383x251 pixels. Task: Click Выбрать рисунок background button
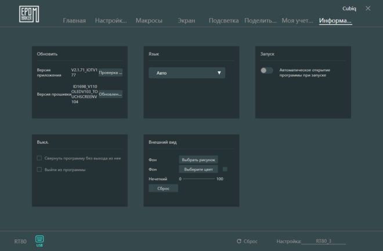tap(198, 160)
